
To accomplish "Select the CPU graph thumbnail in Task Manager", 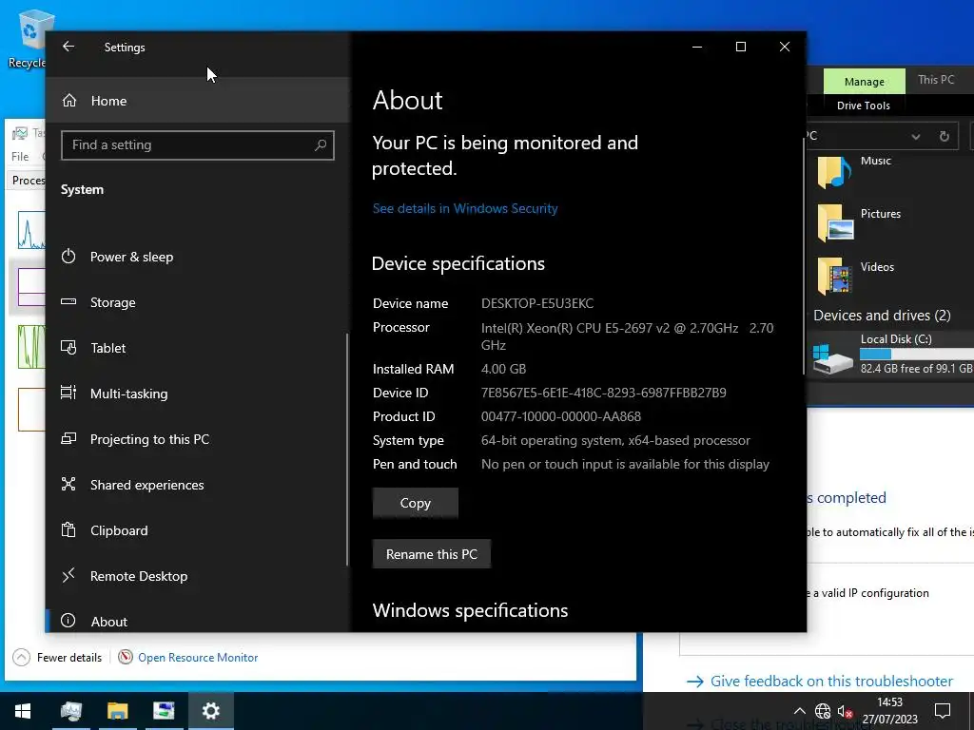I will pos(31,230).
